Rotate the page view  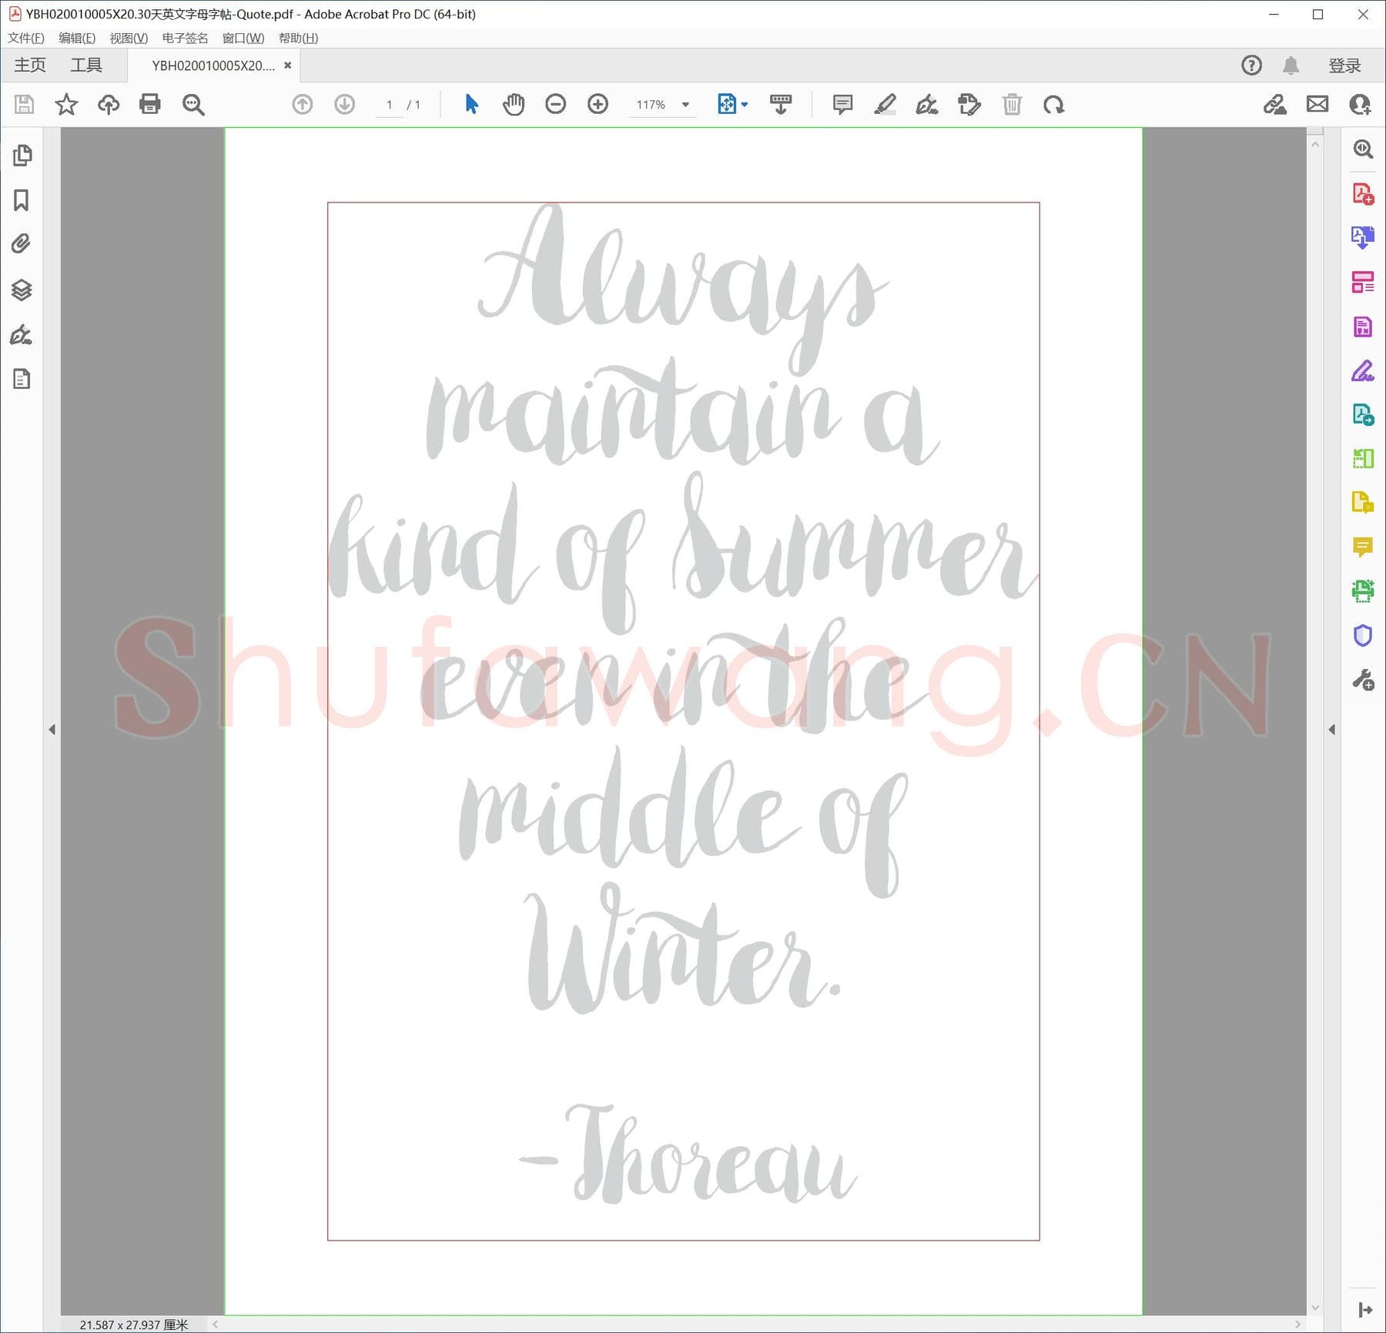(x=1053, y=104)
